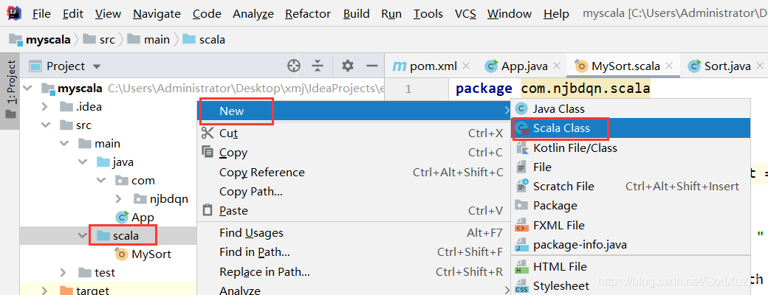Open the Tools menu
The width and height of the screenshot is (768, 295).
[428, 14]
